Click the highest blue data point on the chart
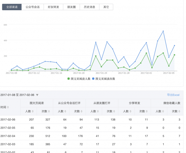 tap(163, 31)
